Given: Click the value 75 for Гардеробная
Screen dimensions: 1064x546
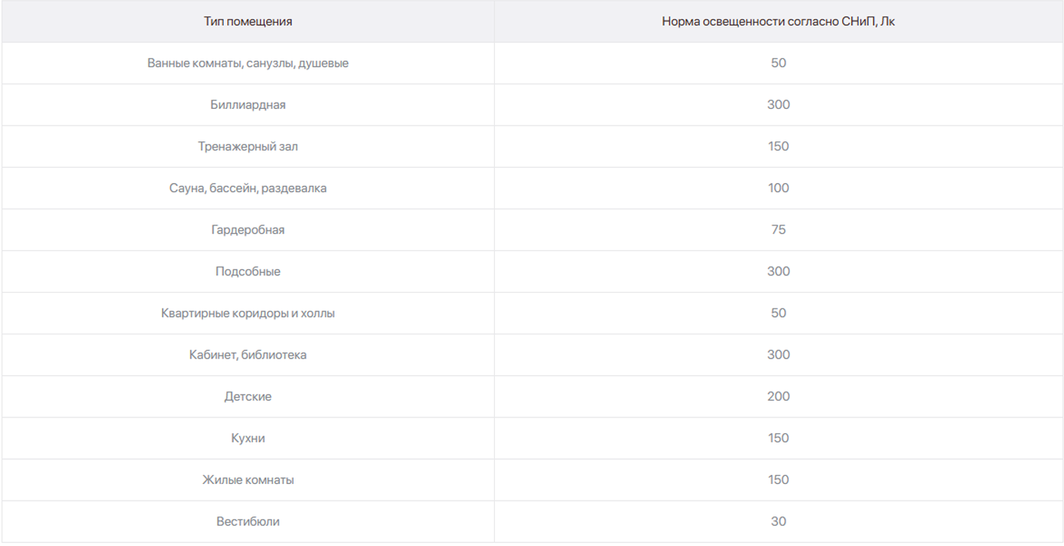Looking at the screenshot, I should [x=778, y=229].
